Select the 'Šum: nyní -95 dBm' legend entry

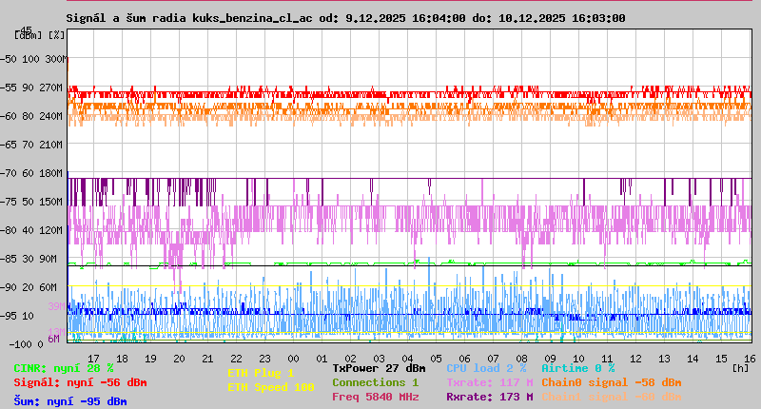click(70, 401)
